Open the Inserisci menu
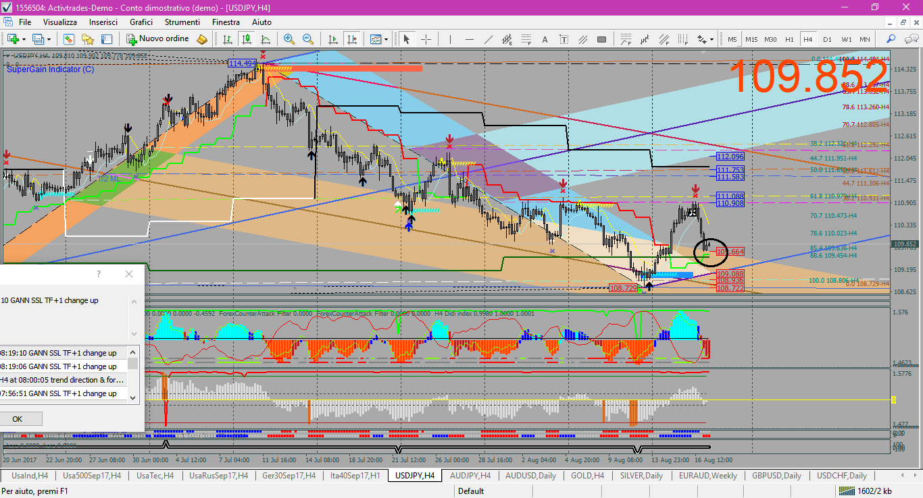The image size is (923, 498). tap(103, 22)
